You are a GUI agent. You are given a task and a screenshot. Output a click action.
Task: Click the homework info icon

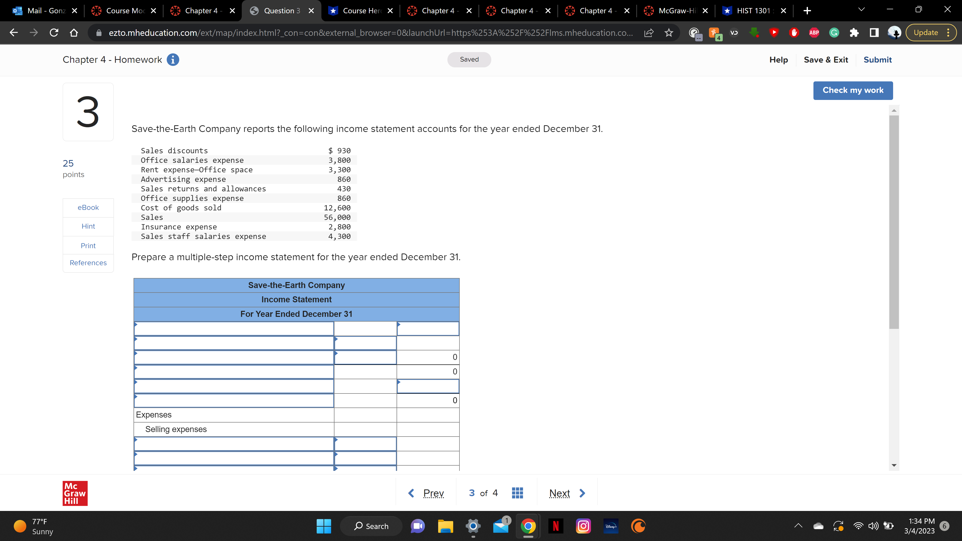173,60
